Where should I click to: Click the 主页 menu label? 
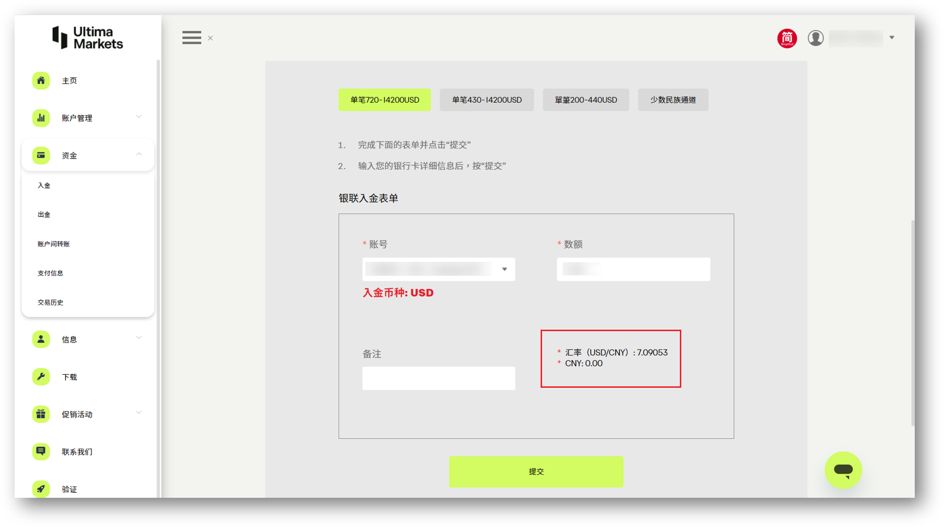coord(69,81)
